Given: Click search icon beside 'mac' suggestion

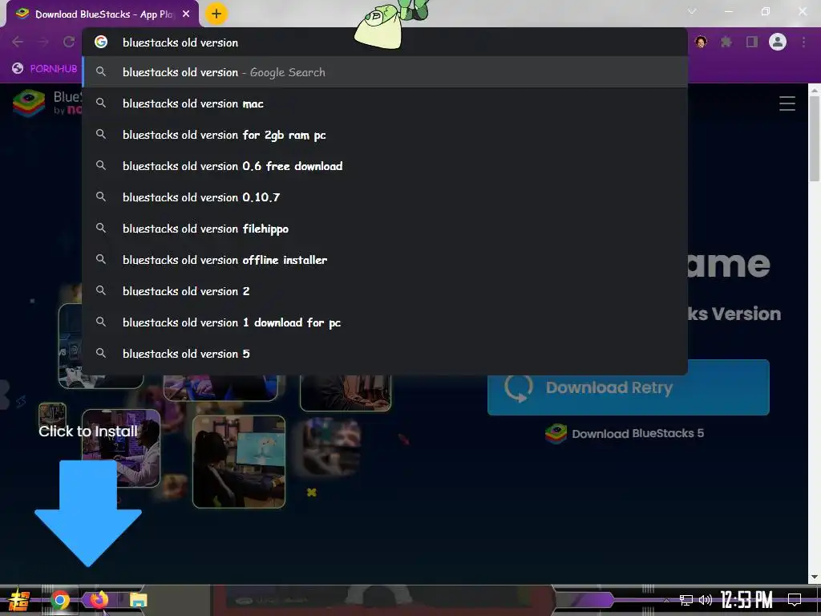Looking at the screenshot, I should (x=101, y=103).
